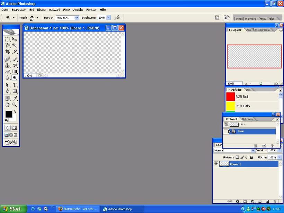Screen dimensions: 284x213
Task: Open the Bereich Mitteltöne dropdown
Action: pos(77,17)
